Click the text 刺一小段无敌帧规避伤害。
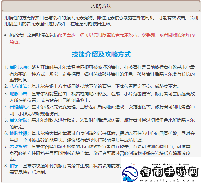The image size is (202, 184). point(35,114)
